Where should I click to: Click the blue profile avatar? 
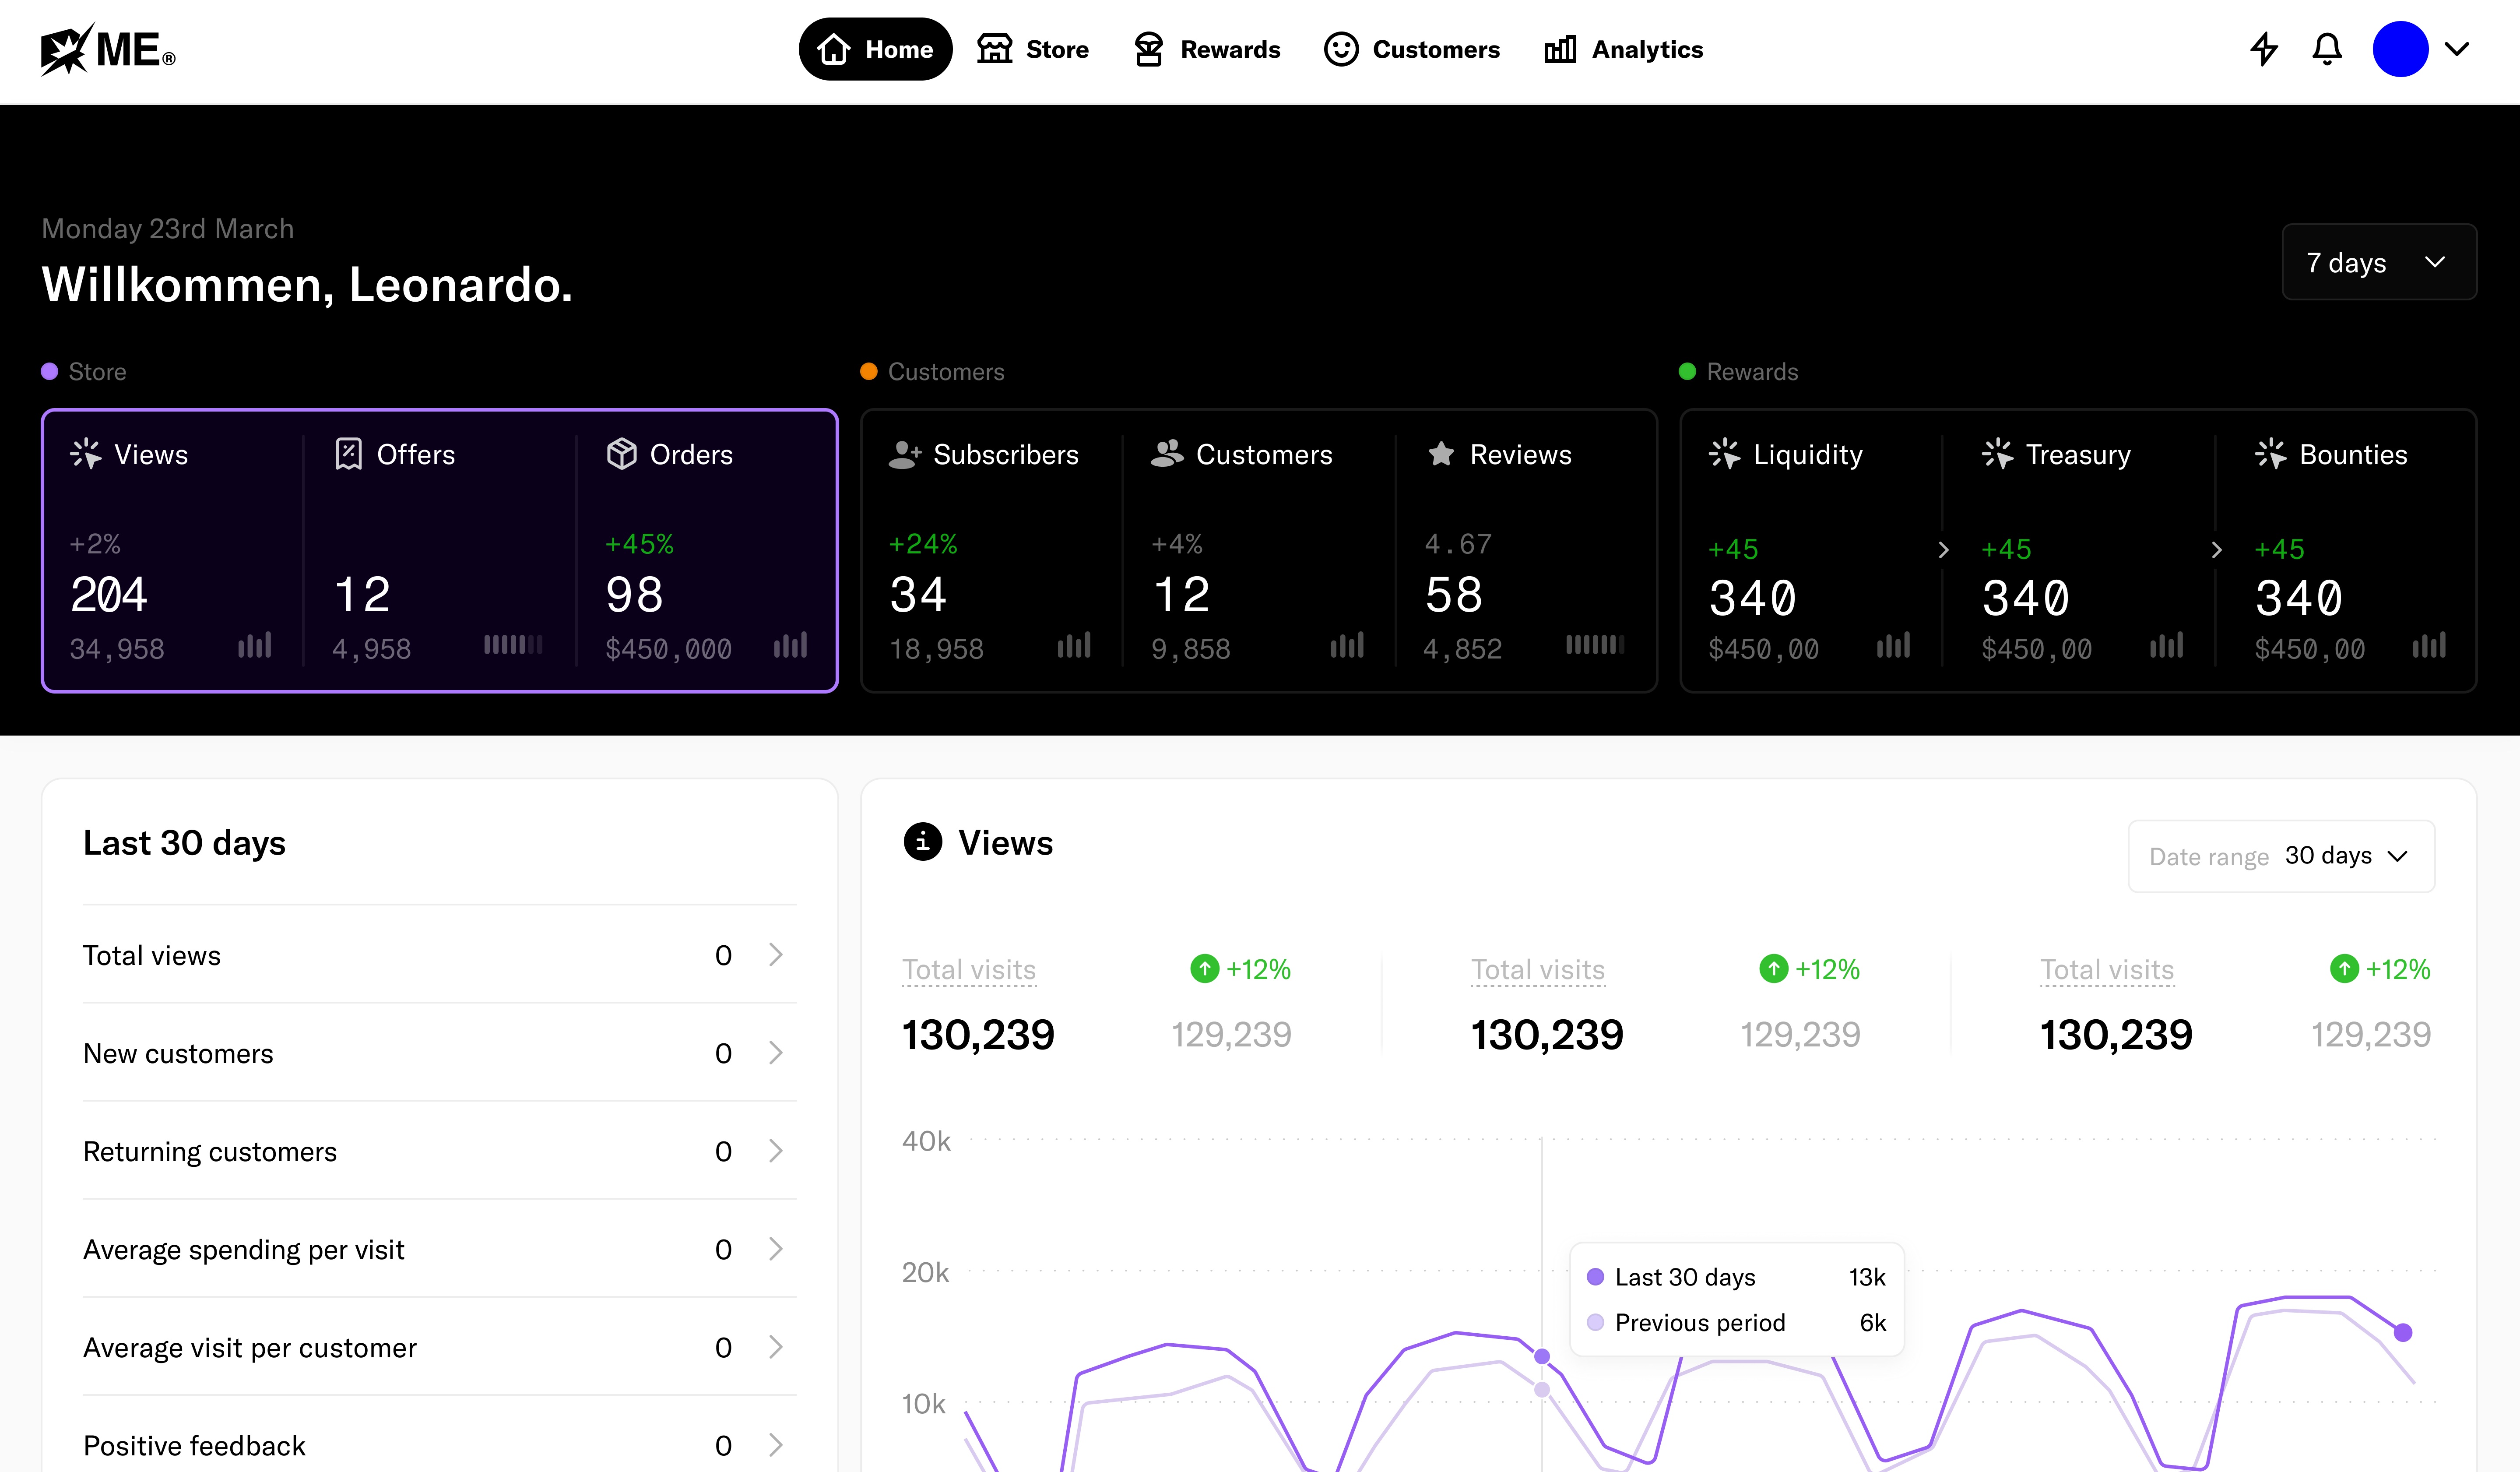tap(2400, 49)
